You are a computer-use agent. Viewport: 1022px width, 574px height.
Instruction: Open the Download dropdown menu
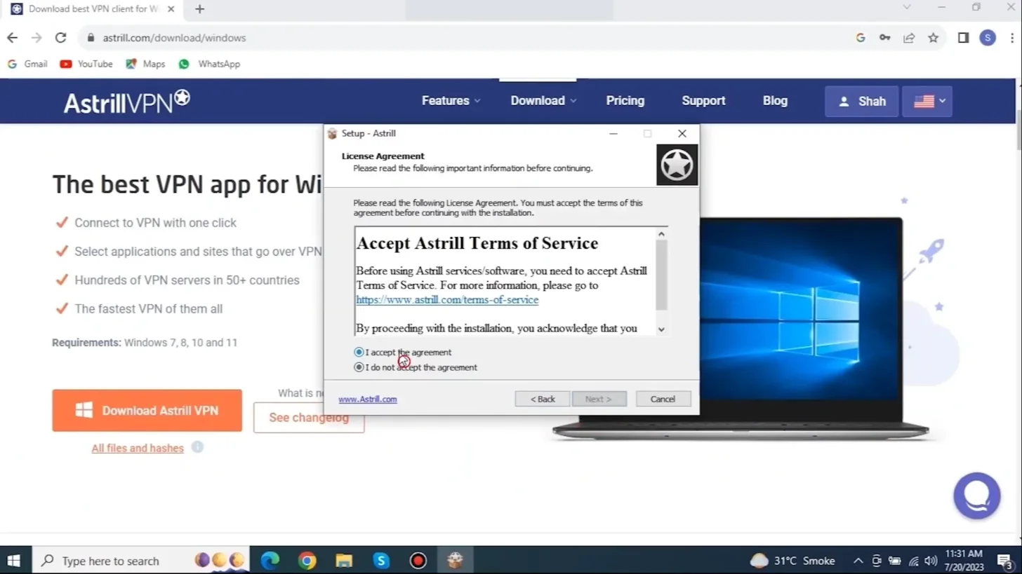pyautogui.click(x=544, y=101)
